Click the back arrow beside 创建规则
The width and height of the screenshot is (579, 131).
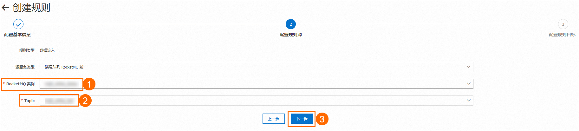point(5,8)
